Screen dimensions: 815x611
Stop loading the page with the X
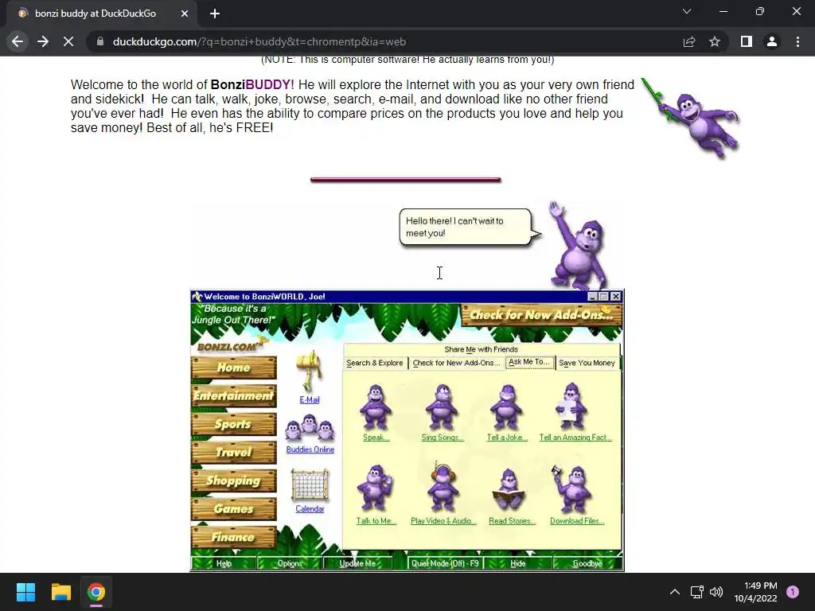(68, 41)
